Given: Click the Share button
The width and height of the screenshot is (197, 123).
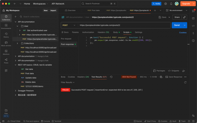Looking at the screenshot, I should [x=177, y=17].
